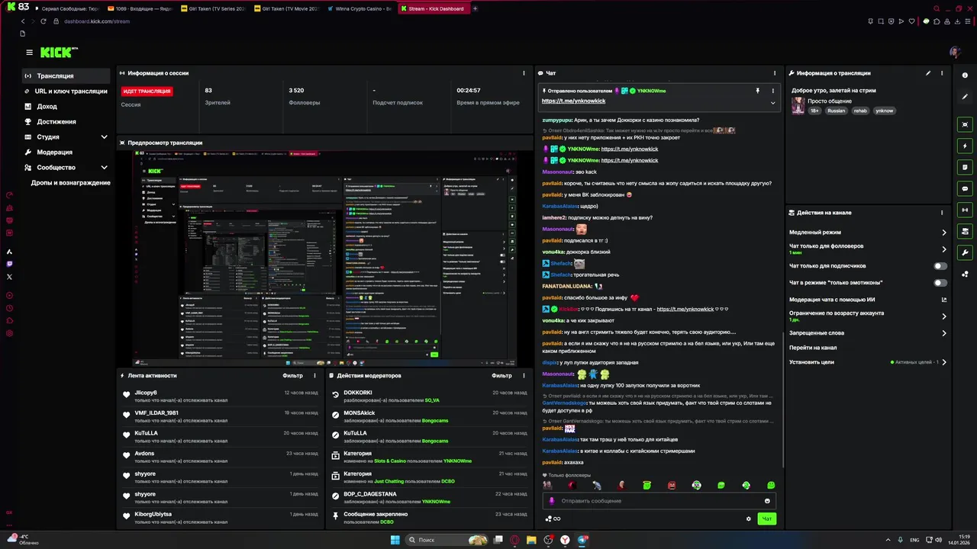Open URL и ключ трансляции page
This screenshot has width=977, height=549.
67,91
